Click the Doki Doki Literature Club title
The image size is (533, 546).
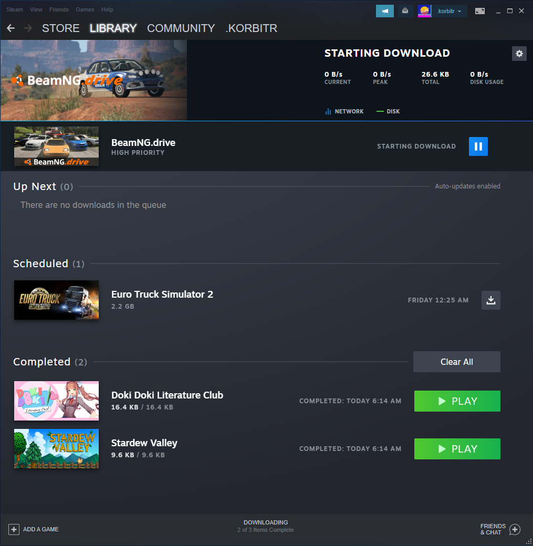point(167,395)
